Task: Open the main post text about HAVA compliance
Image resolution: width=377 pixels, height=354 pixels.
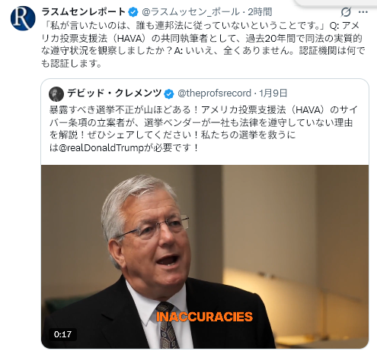Action: 203,45
